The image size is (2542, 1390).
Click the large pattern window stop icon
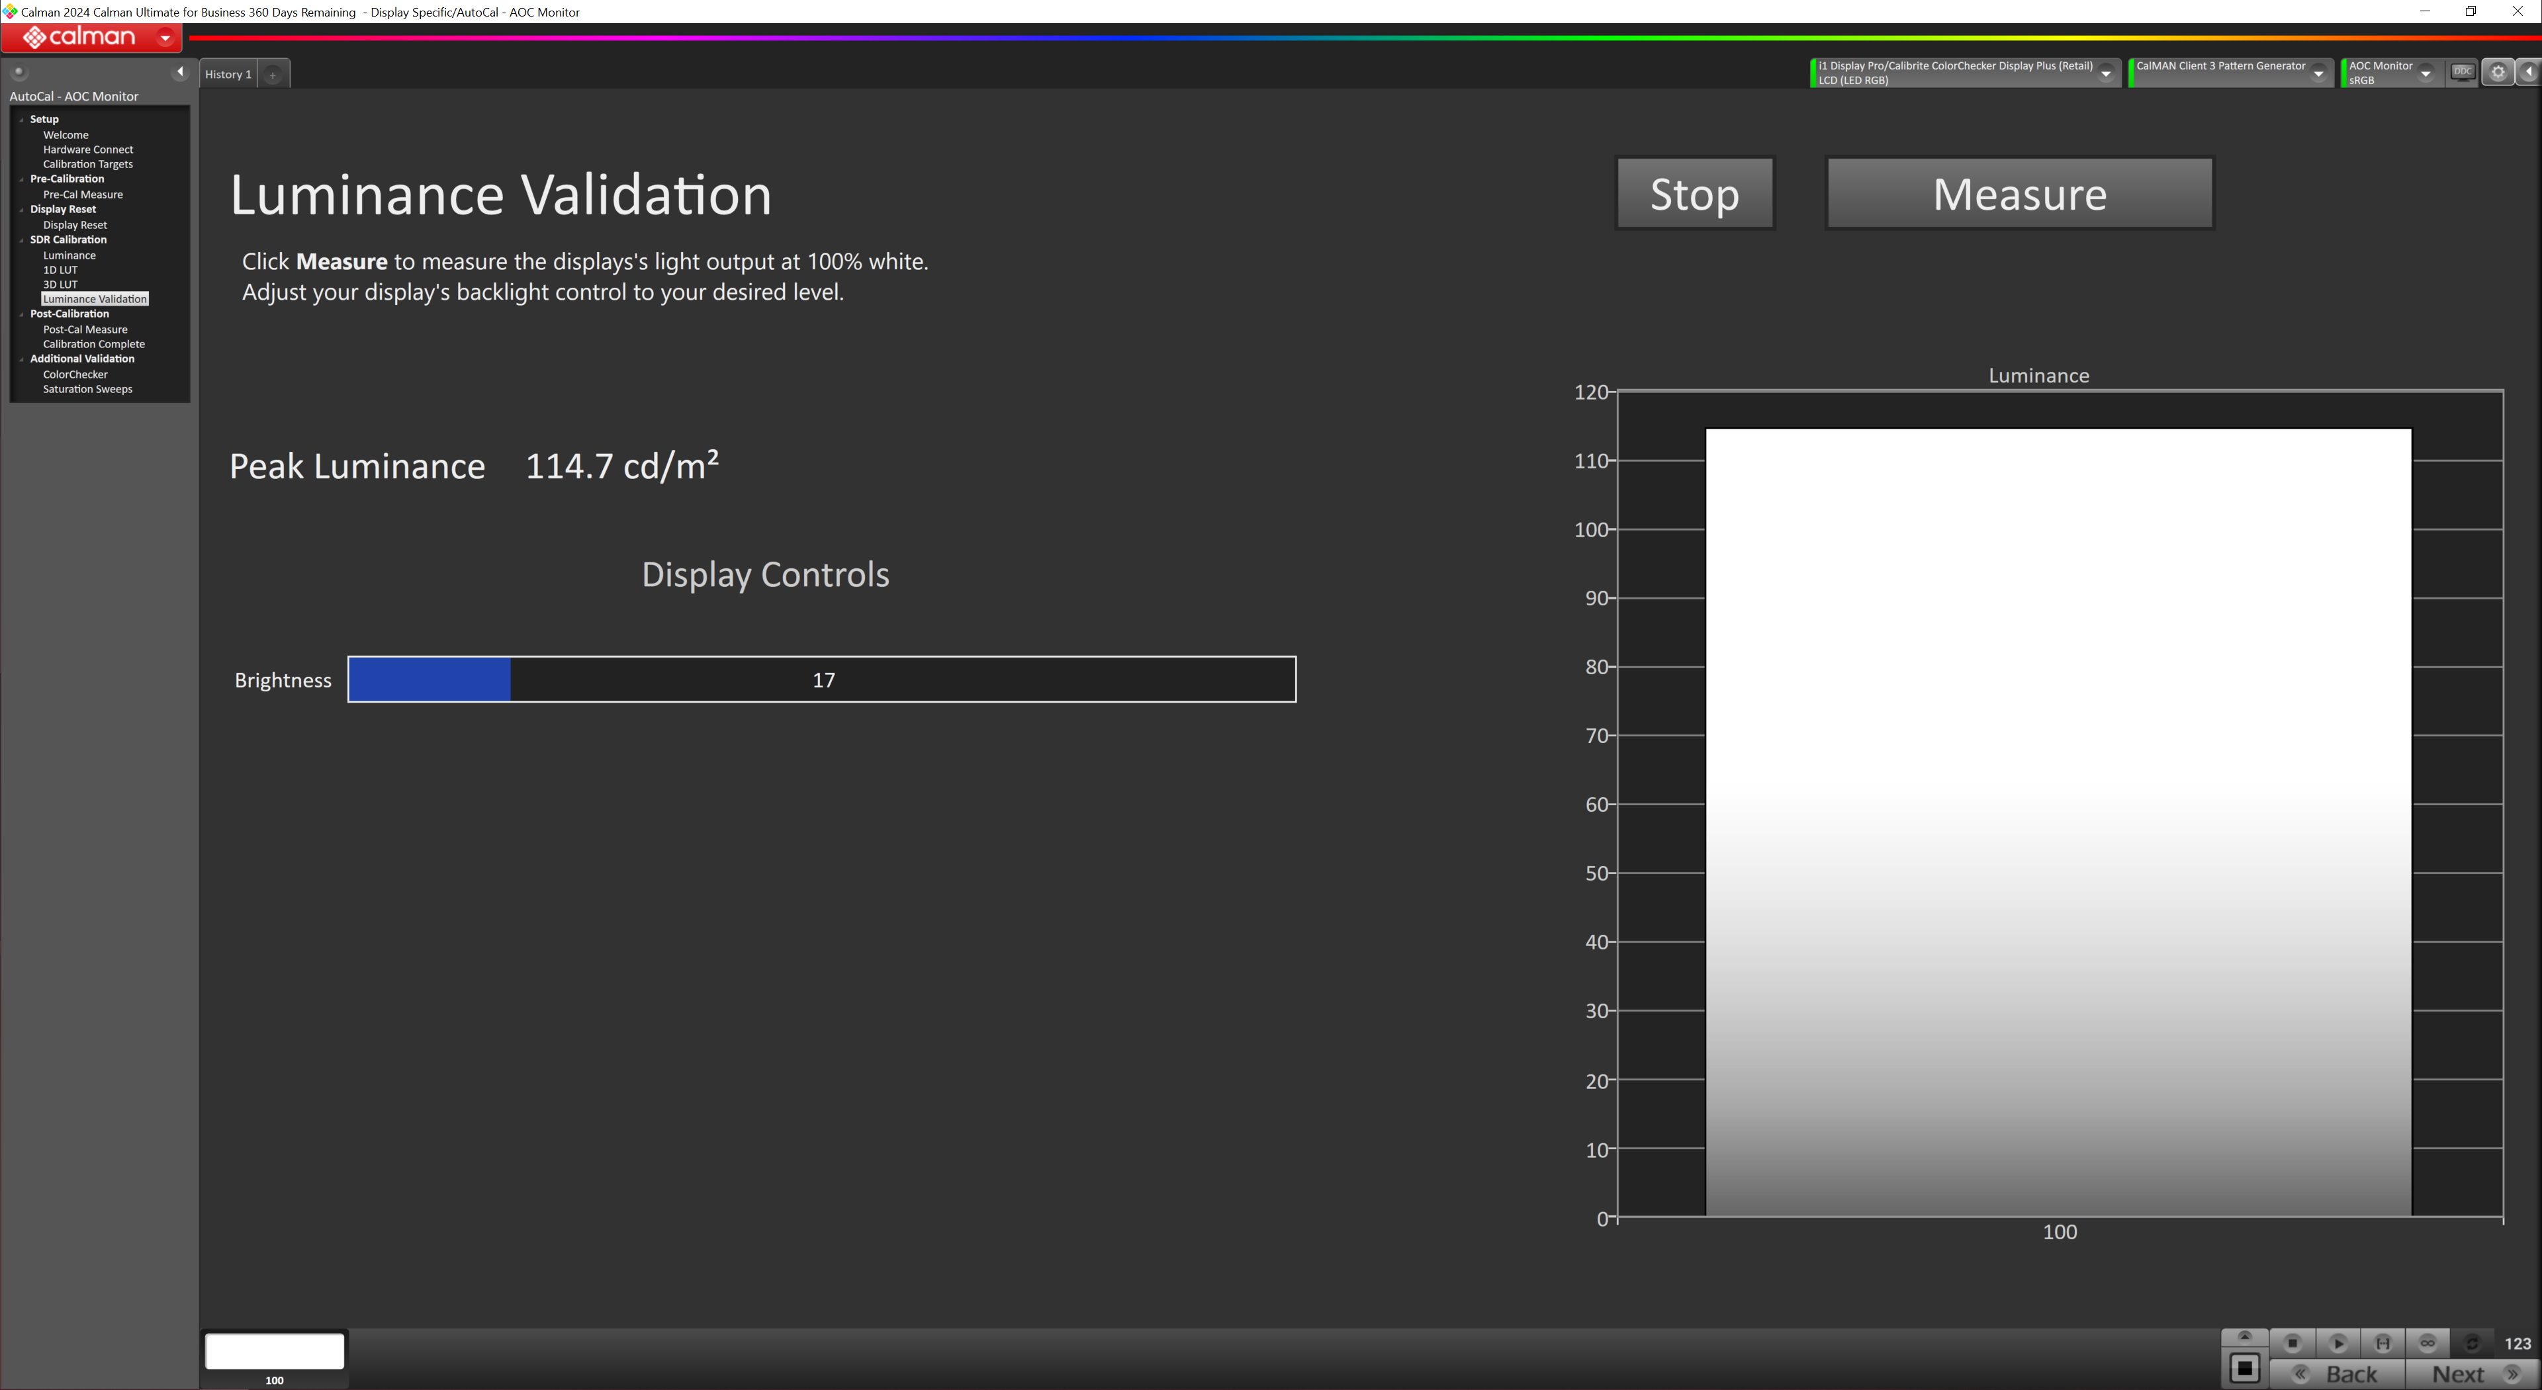2244,1368
